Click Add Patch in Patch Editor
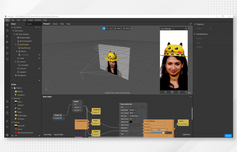 [186, 134]
